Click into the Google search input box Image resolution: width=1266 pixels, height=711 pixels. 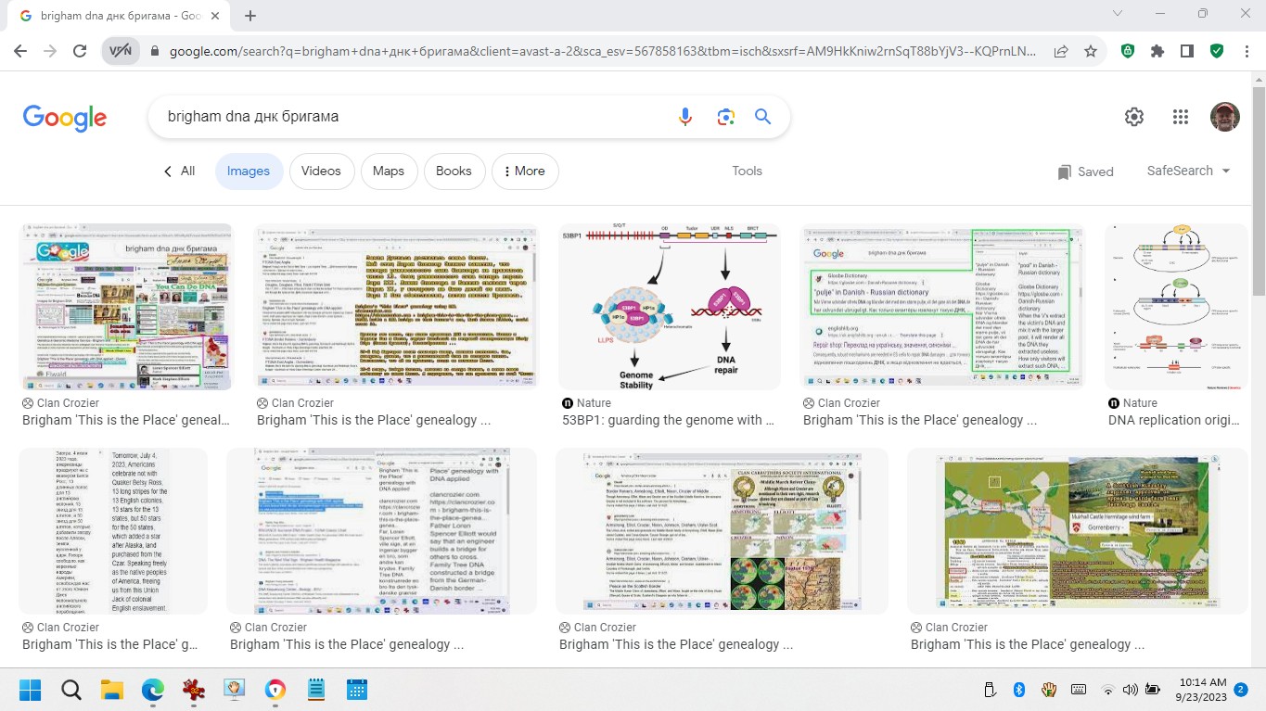pos(413,117)
